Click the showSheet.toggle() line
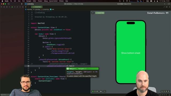The width and height of the screenshot is (171, 96). [x=56, y=45]
